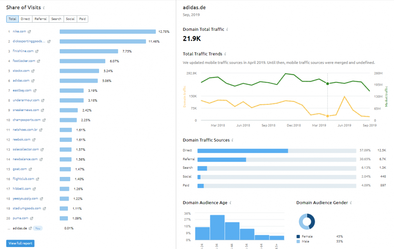The image size is (394, 249).
Task: Open the goat.com link
Action: [20, 169]
